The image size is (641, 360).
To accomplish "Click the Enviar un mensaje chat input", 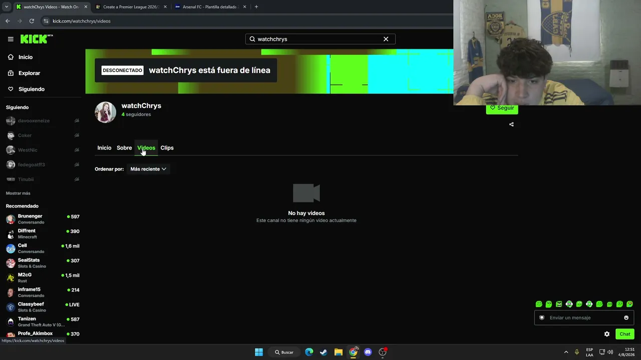I will click(584, 317).
